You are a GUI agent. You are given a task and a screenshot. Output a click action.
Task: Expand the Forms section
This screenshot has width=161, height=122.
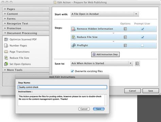26,19
